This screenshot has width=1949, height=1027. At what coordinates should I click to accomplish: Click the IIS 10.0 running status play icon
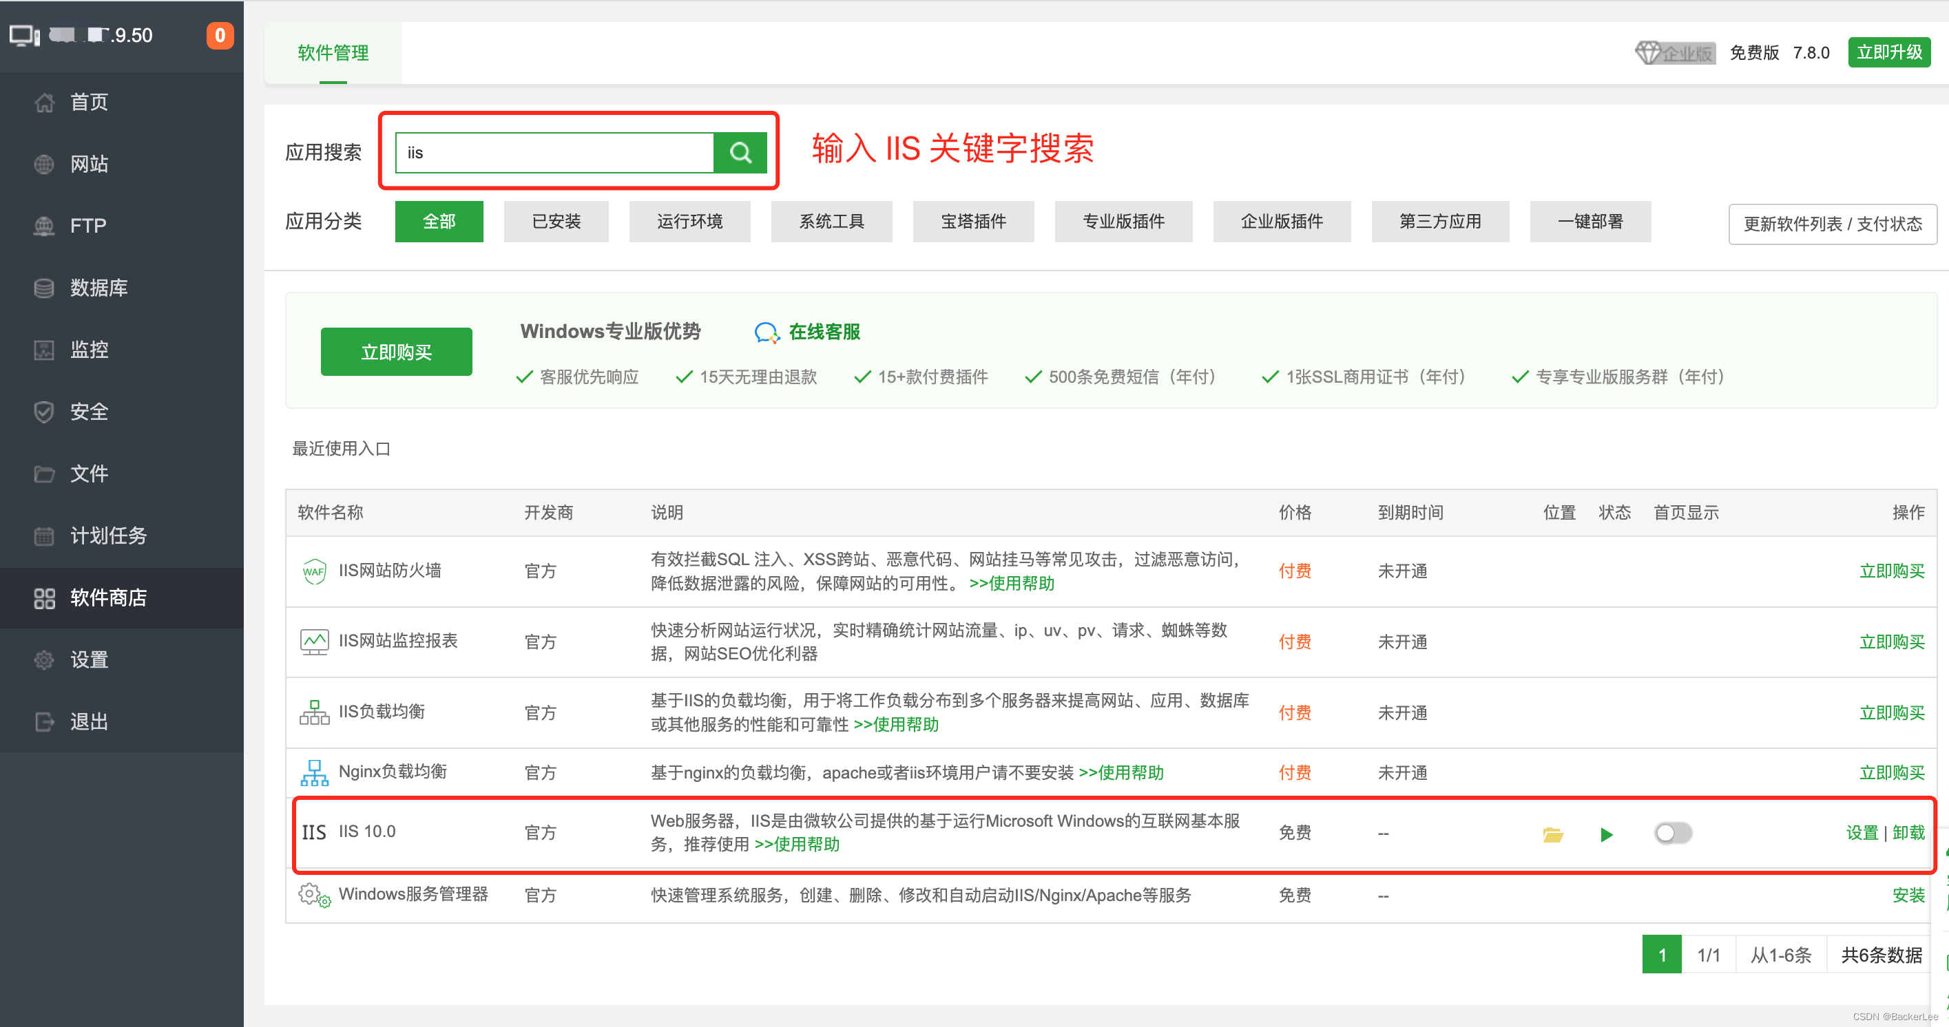[1606, 834]
